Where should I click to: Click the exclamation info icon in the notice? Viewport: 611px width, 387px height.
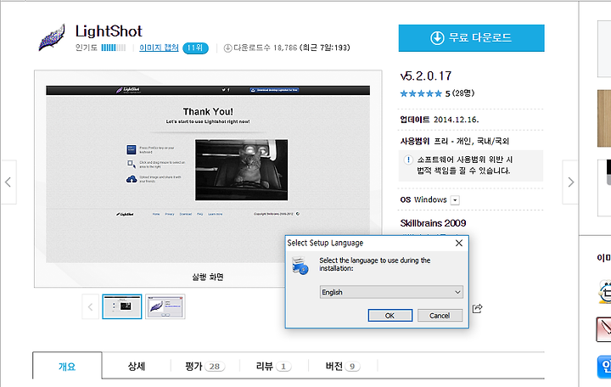408,160
